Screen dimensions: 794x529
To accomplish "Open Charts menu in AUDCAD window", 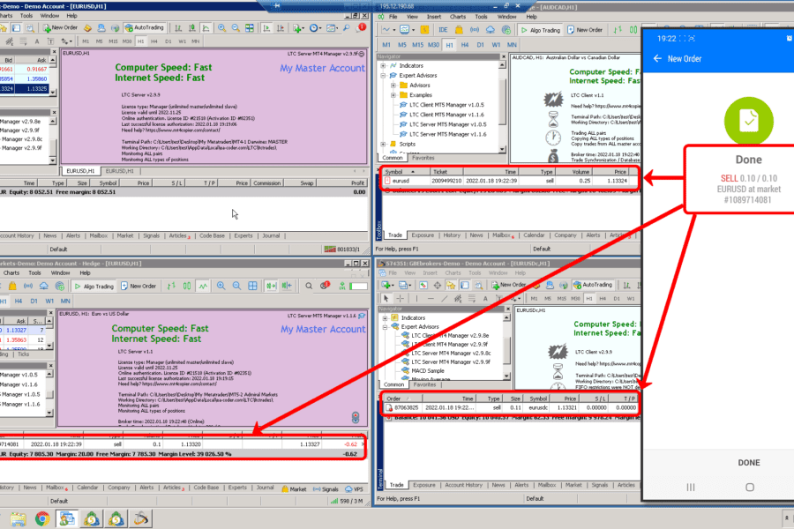I will point(458,17).
